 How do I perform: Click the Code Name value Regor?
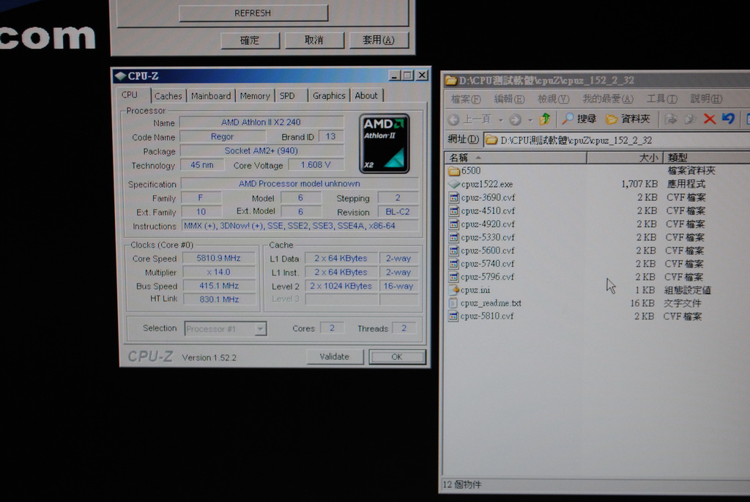click(222, 137)
